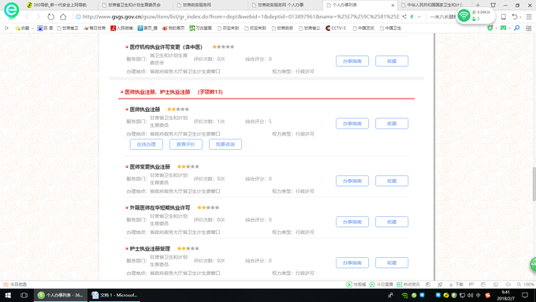Open the Windows Start menu

[x=8, y=295]
